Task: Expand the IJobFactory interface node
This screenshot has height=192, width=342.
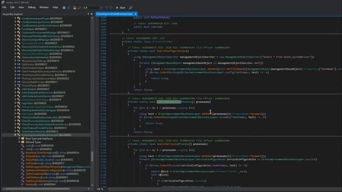Action: pos(15,64)
